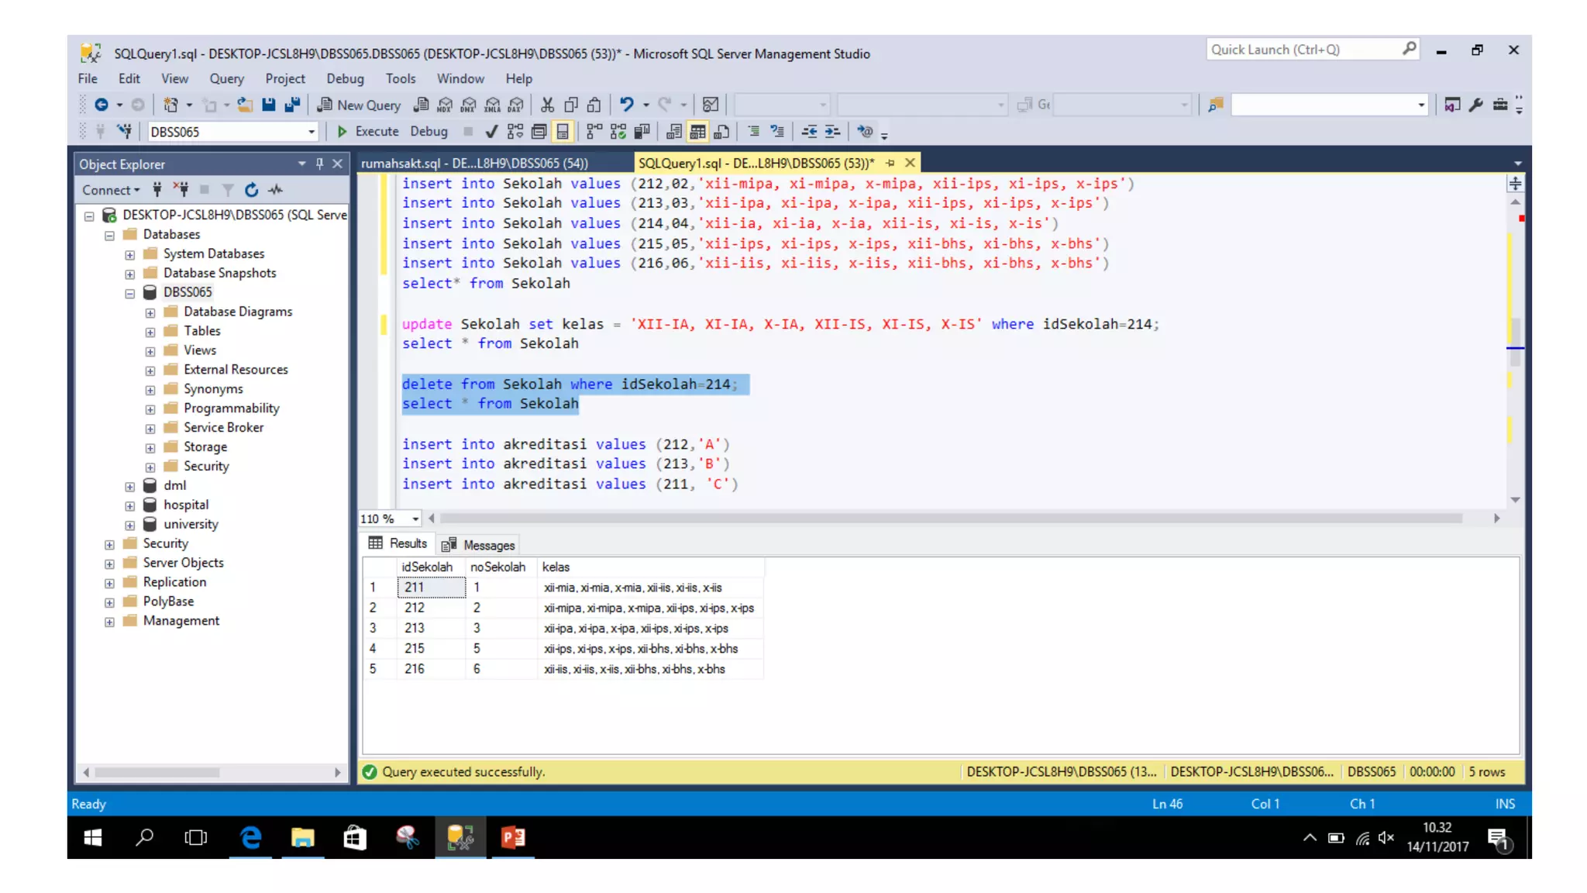
Task: Click the Cut scissors icon
Action: 547,105
